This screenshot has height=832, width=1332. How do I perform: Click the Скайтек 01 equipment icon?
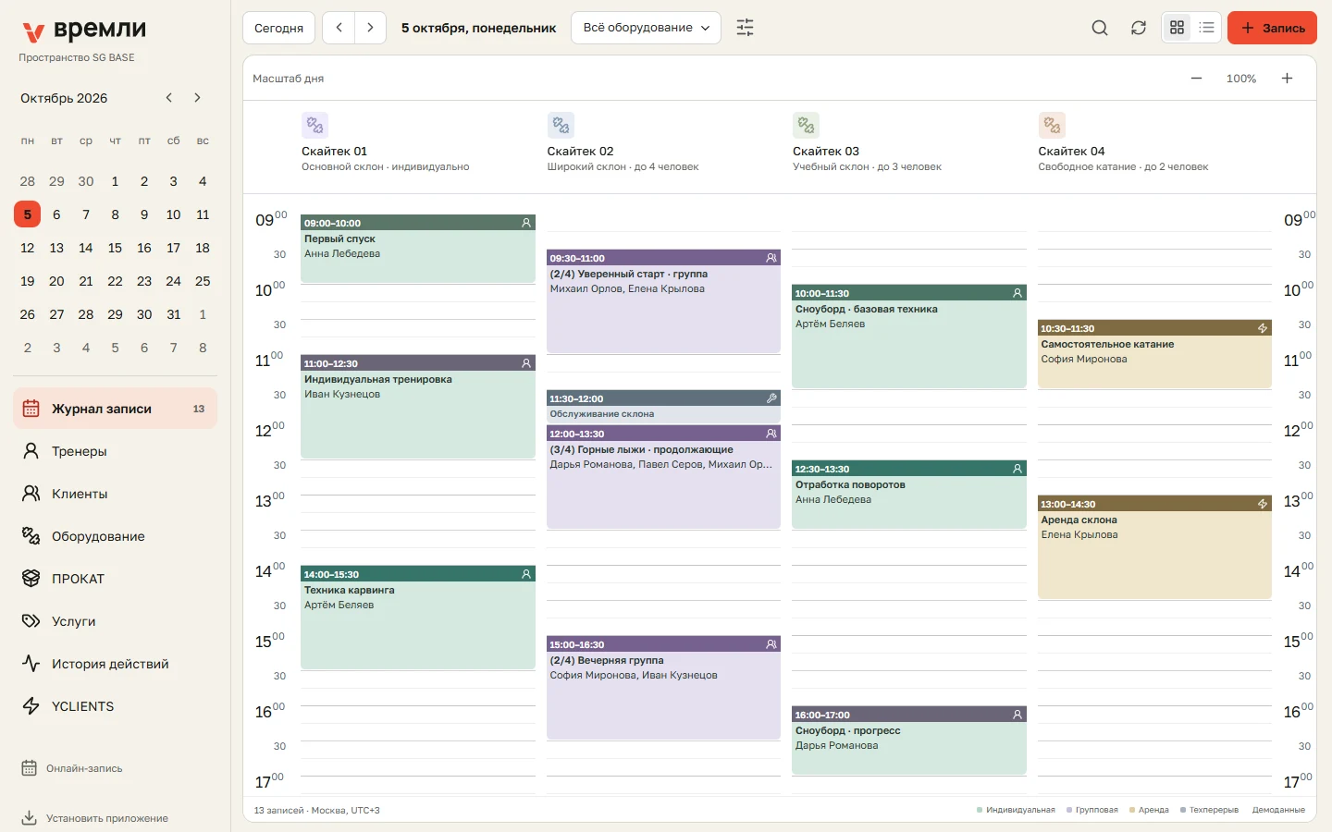point(314,125)
